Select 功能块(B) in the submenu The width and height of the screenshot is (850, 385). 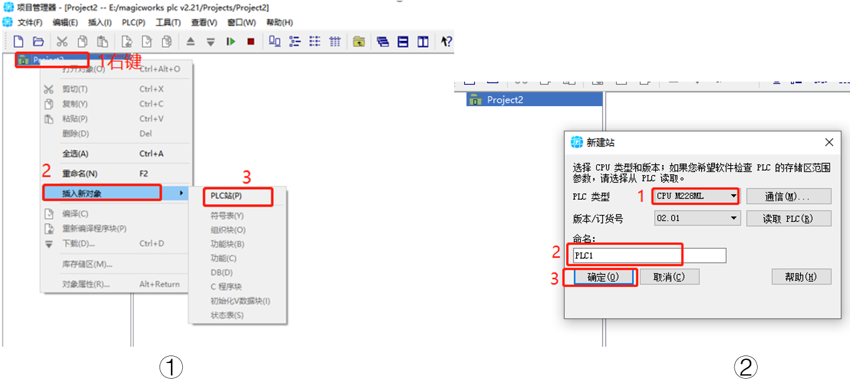click(237, 244)
